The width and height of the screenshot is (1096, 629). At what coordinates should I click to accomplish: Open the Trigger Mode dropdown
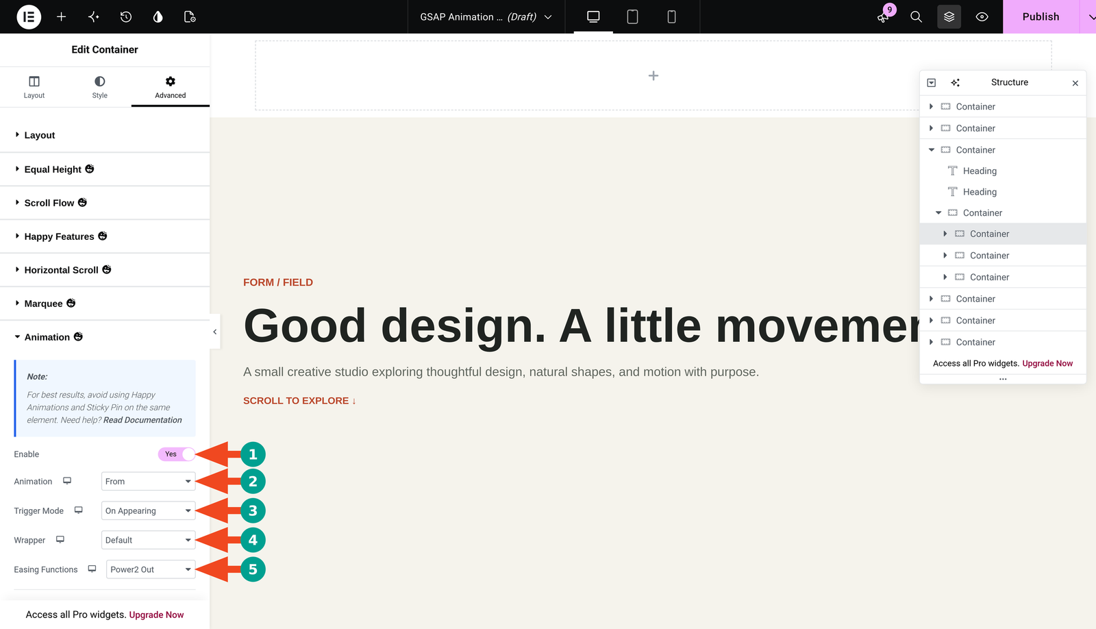coord(148,510)
